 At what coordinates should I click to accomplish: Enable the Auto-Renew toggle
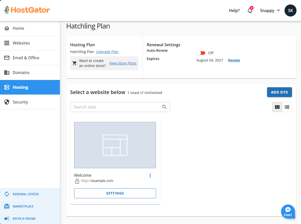[201, 53]
